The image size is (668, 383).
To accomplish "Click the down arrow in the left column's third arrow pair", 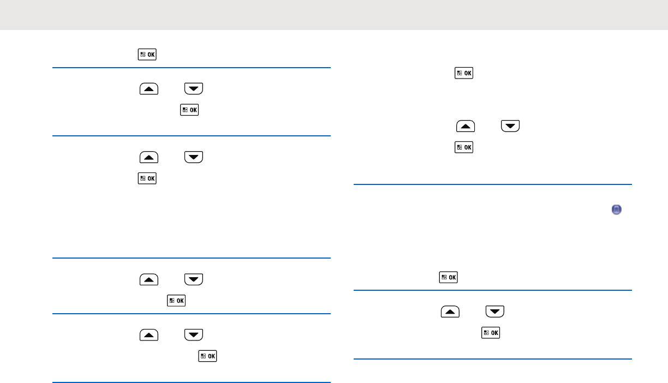I will point(194,279).
